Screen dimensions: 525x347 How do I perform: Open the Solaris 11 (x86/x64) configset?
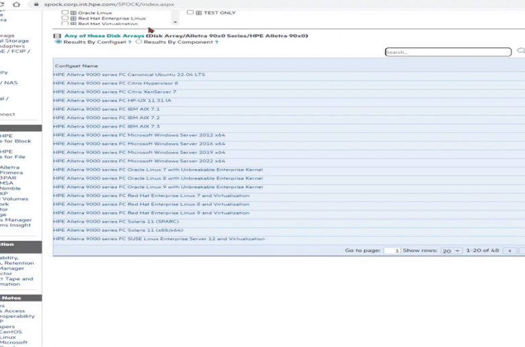(118, 231)
